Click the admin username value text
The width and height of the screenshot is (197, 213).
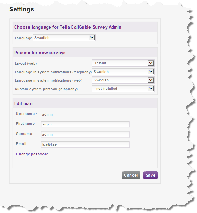tap(47, 114)
